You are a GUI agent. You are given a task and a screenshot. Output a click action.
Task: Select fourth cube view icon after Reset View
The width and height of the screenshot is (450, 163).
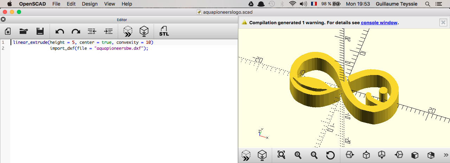coord(399,155)
